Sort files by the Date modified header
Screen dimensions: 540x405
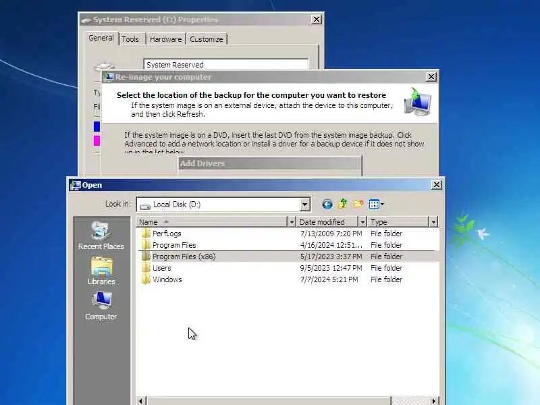point(327,222)
